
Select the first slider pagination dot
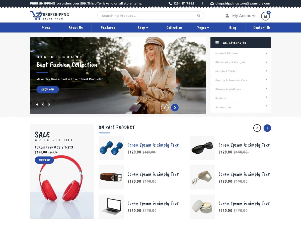point(37,104)
